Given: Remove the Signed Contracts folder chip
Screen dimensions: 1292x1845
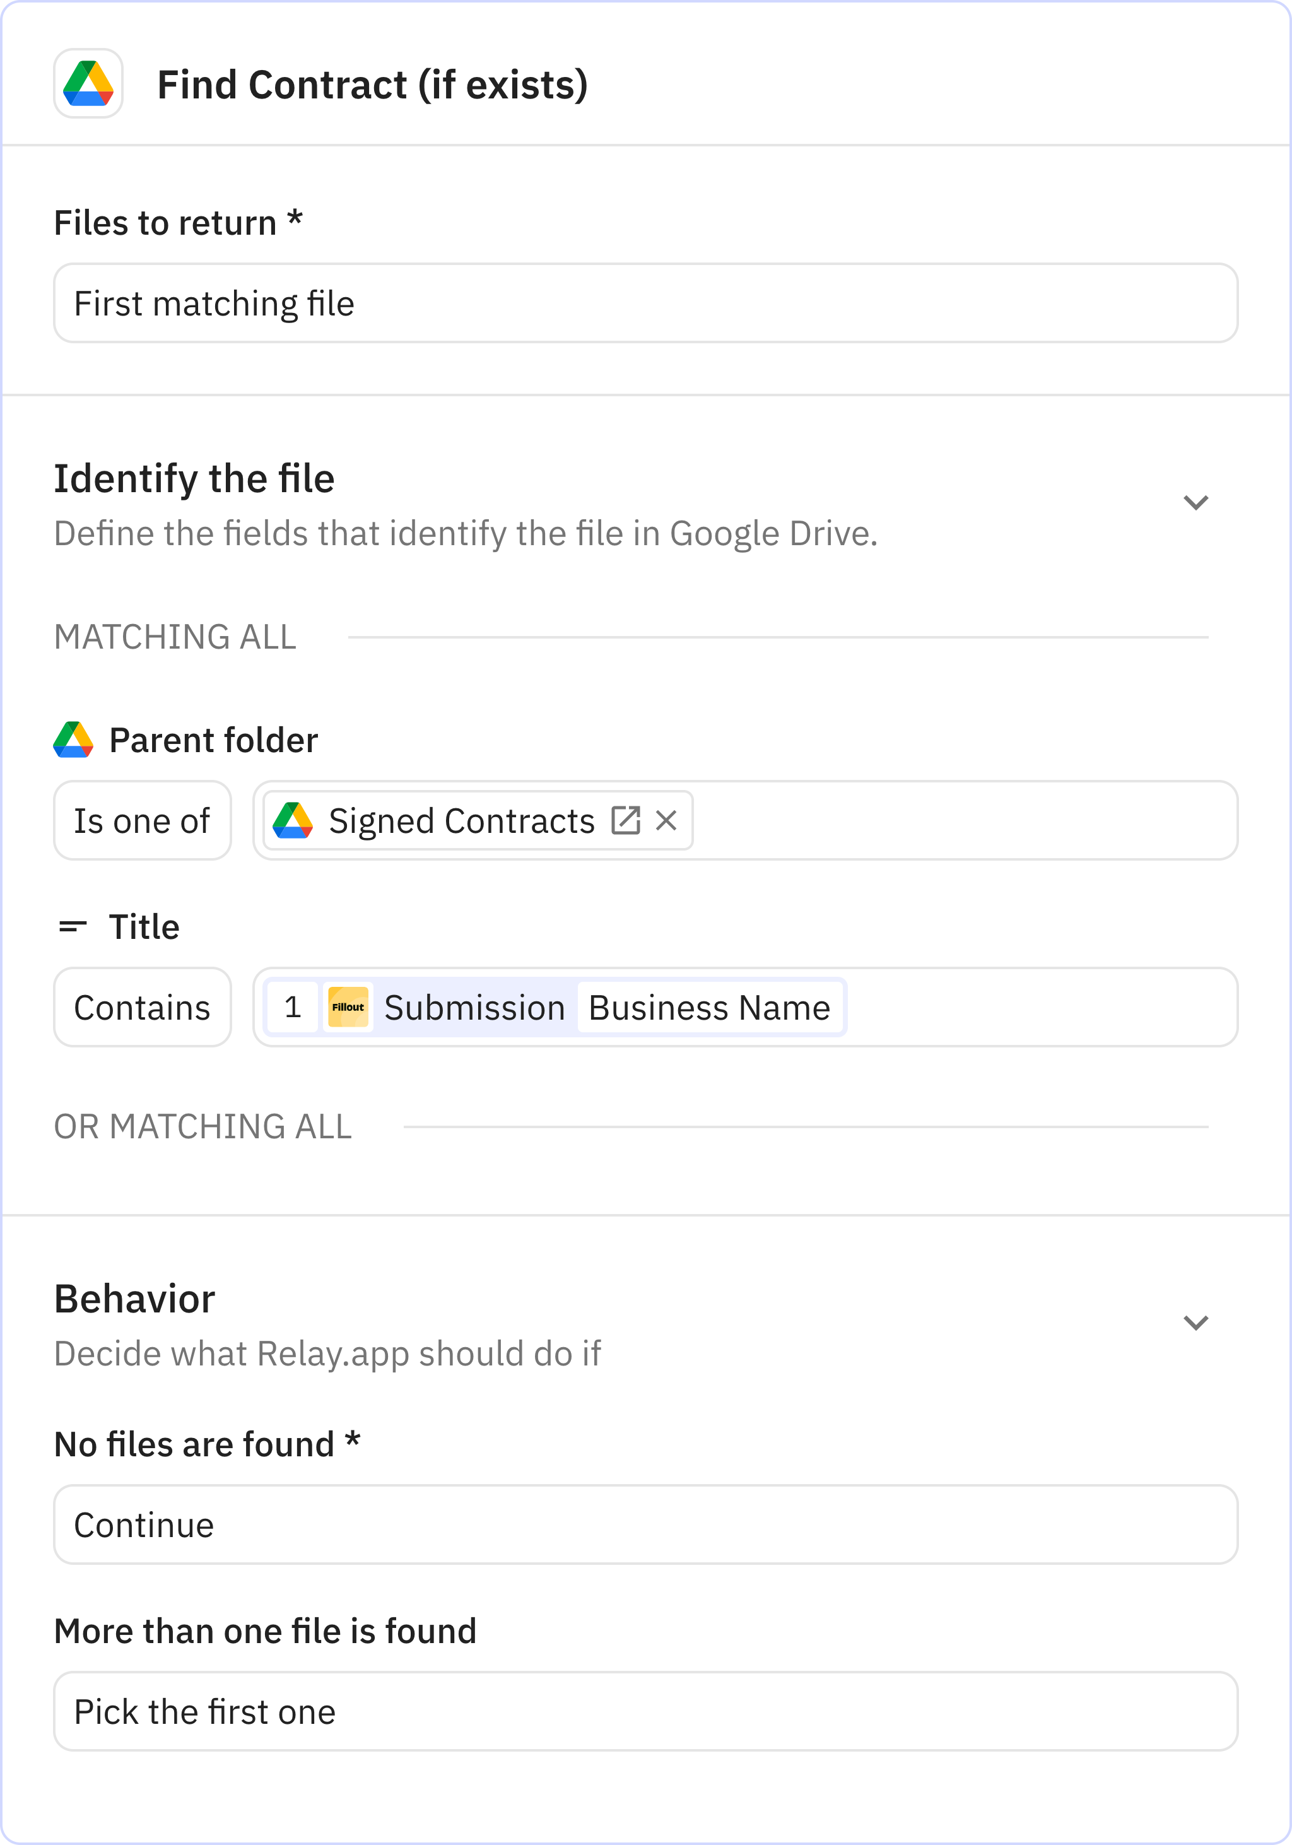Looking at the screenshot, I should coord(666,820).
